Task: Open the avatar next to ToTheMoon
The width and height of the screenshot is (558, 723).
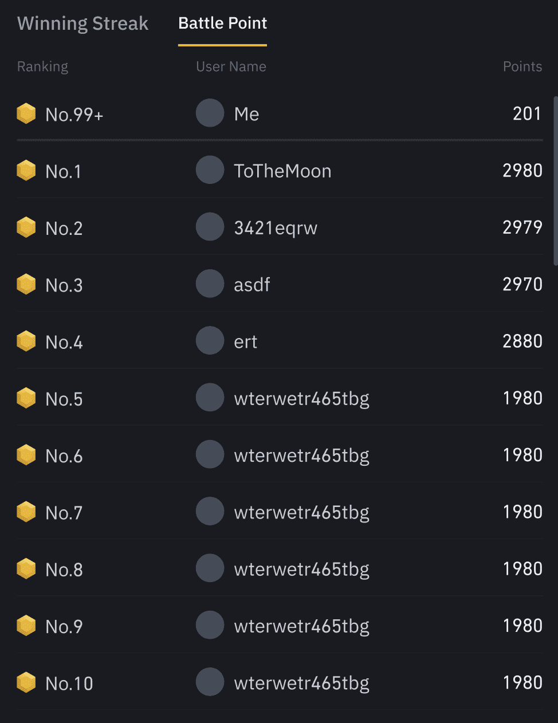Action: 210,170
